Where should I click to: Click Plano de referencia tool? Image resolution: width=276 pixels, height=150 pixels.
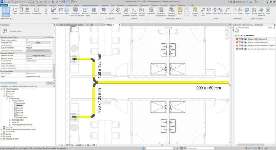pos(261,12)
